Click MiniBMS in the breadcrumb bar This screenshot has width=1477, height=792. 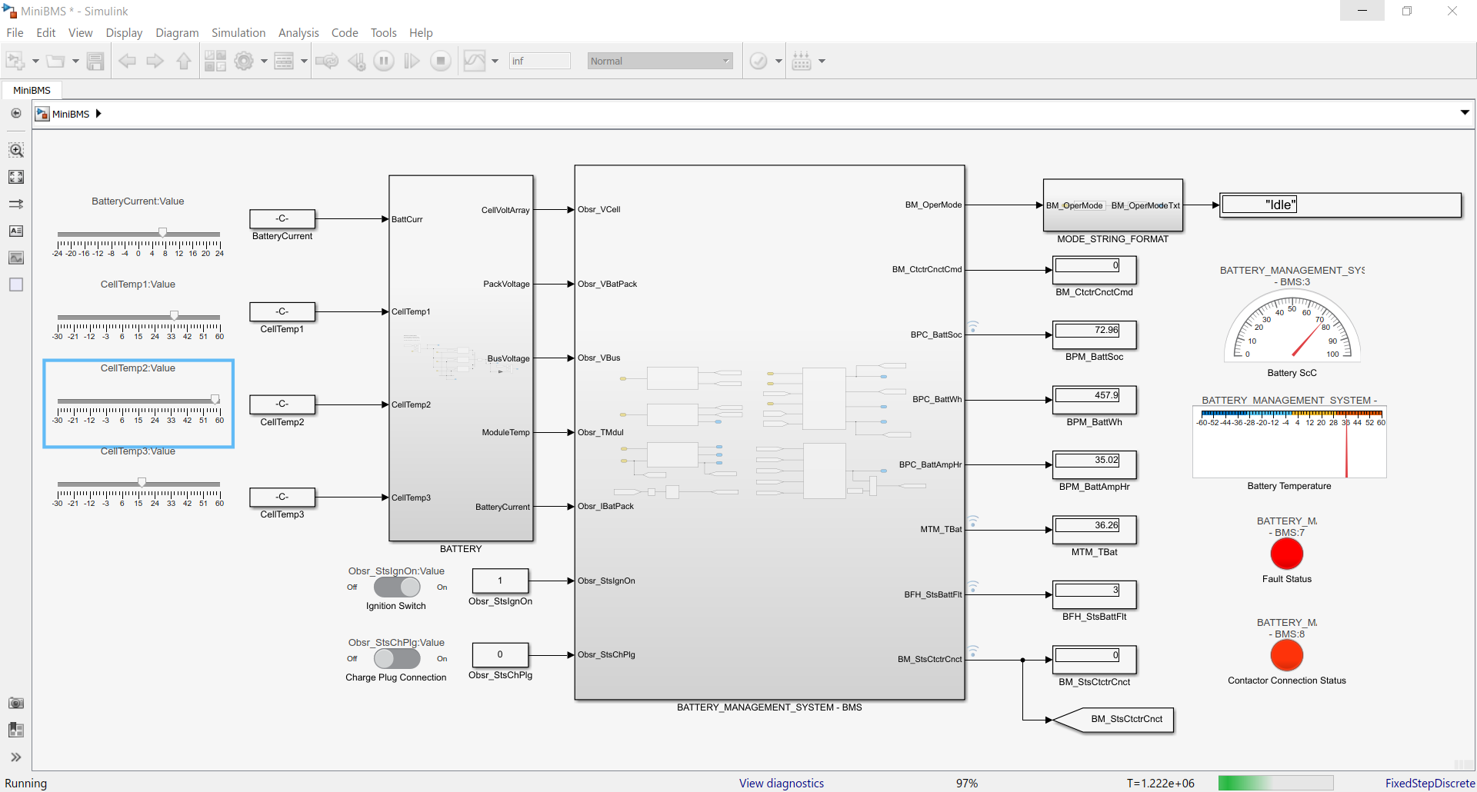pos(71,114)
